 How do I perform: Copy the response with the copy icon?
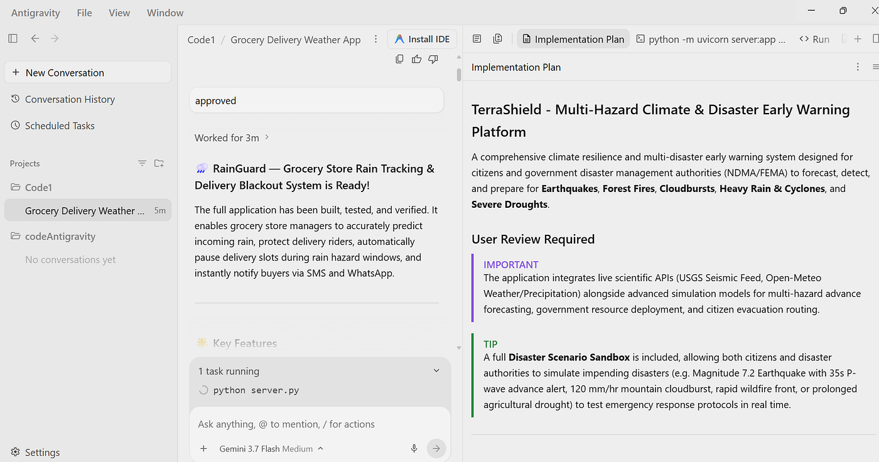[399, 59]
